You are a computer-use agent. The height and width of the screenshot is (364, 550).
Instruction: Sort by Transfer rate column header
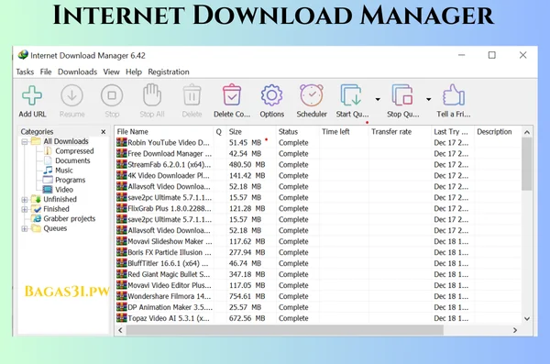[401, 132]
